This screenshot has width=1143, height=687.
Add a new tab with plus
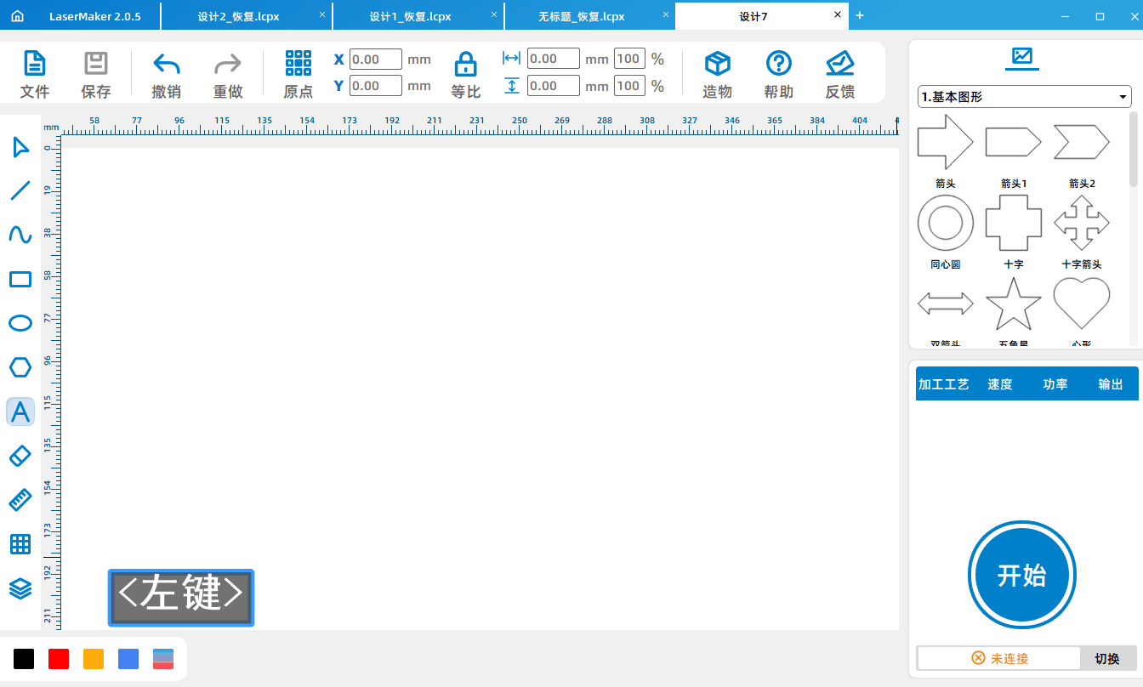[860, 16]
